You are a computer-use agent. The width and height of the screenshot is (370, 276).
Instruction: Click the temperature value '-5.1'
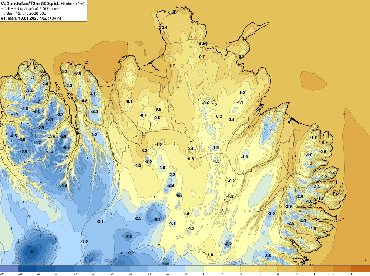tap(157, 220)
